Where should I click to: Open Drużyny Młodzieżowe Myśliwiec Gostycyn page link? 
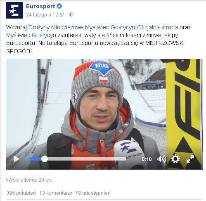[x=103, y=27]
